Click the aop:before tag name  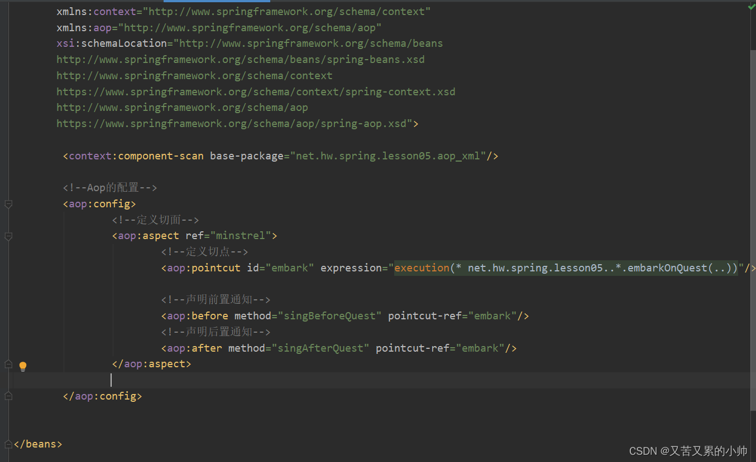198,316
